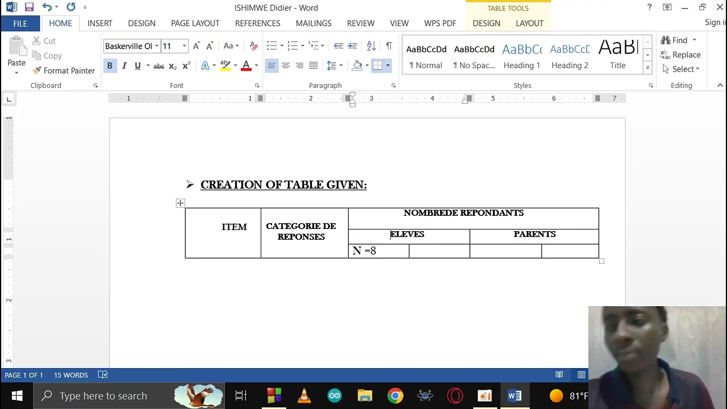
Task: Open the word count from 15 WORDS
Action: 71,375
